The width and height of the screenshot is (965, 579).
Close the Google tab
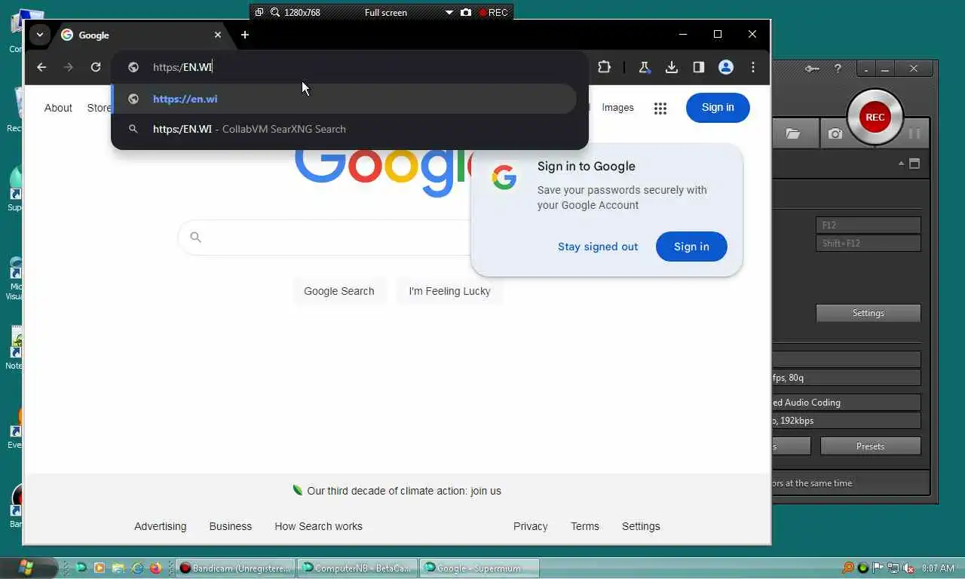[218, 35]
